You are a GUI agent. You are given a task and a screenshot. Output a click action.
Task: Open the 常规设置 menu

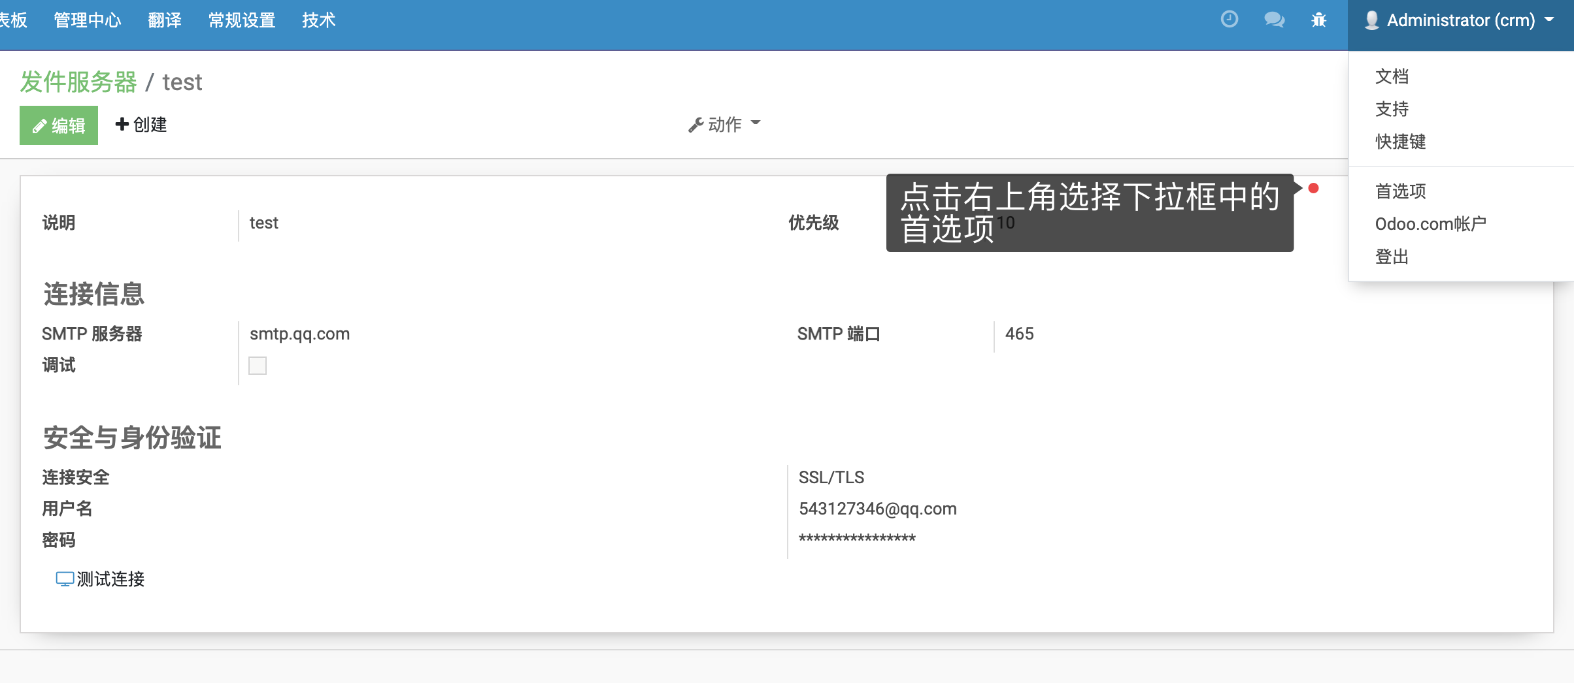tap(241, 20)
